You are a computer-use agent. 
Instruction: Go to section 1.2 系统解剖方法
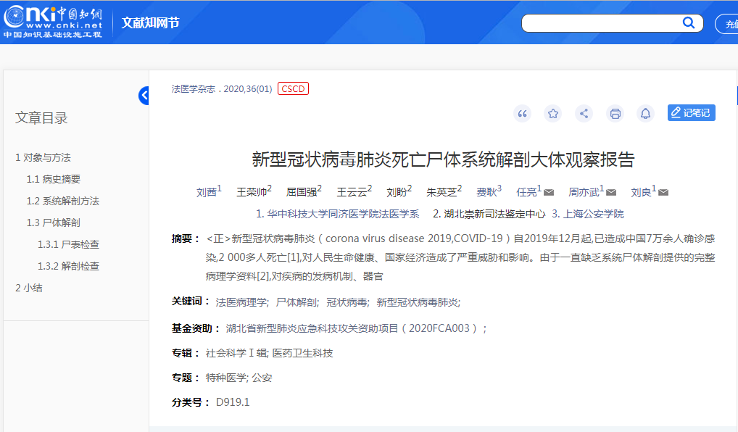[x=63, y=201]
